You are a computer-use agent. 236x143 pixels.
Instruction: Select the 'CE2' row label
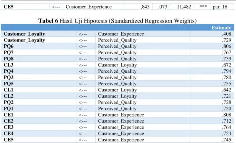pyautogui.click(x=9, y=121)
